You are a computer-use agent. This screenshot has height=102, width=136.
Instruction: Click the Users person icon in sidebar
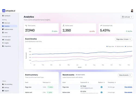3,32
